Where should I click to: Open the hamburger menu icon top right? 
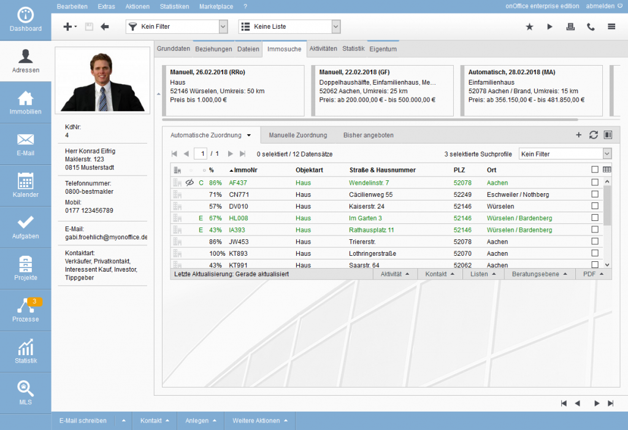(x=610, y=27)
